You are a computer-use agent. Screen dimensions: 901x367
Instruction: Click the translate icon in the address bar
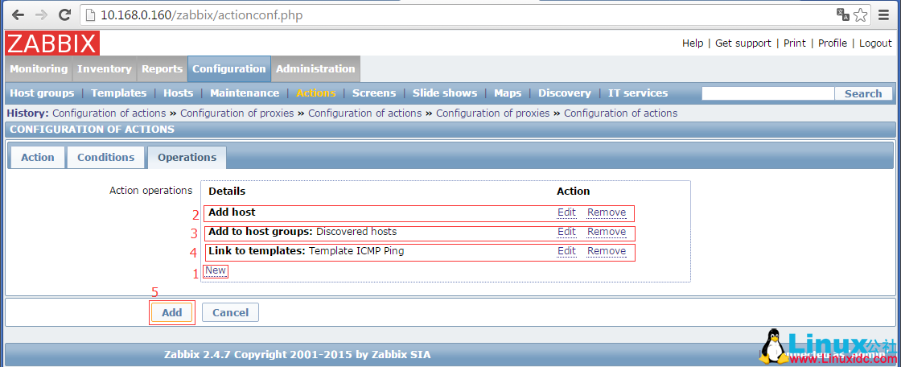pyautogui.click(x=843, y=15)
